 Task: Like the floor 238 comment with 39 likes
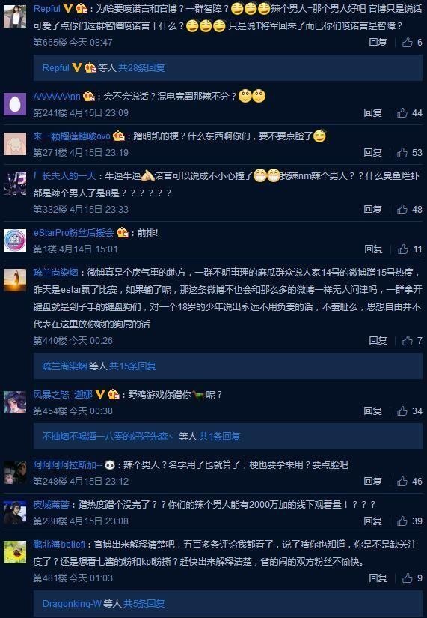[409, 521]
